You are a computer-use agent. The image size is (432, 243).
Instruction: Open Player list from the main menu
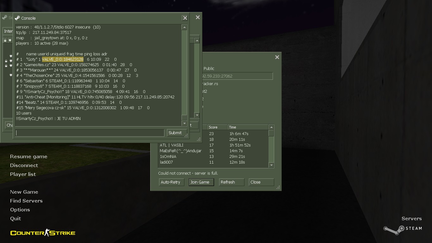[23, 174]
